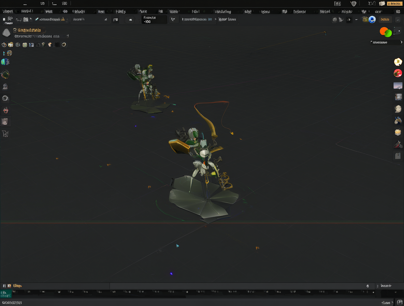Select the blue-green globe sidebar tool
Viewport: 404px width, 306px height.
click(5, 62)
